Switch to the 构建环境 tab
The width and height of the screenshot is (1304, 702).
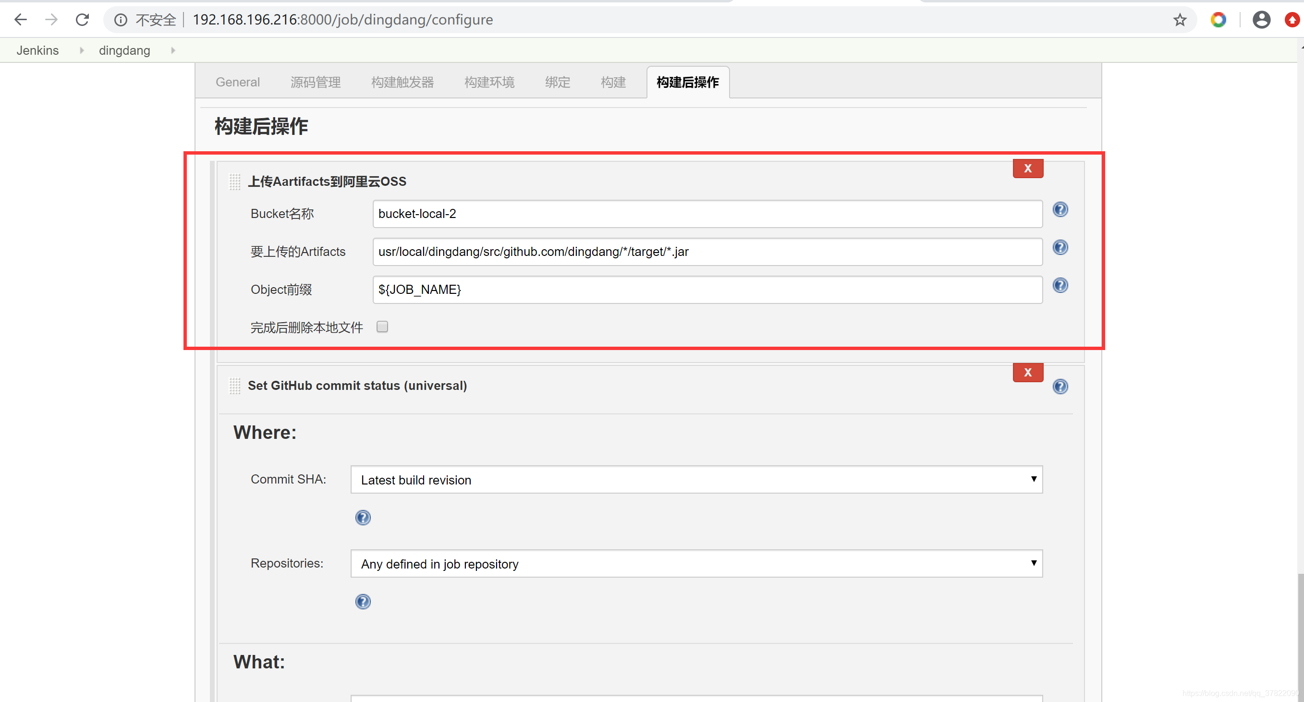[x=489, y=83]
